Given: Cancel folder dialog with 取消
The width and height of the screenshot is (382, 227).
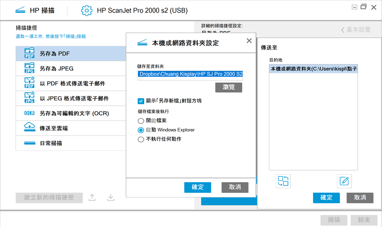Looking at the screenshot, I should click(235, 187).
